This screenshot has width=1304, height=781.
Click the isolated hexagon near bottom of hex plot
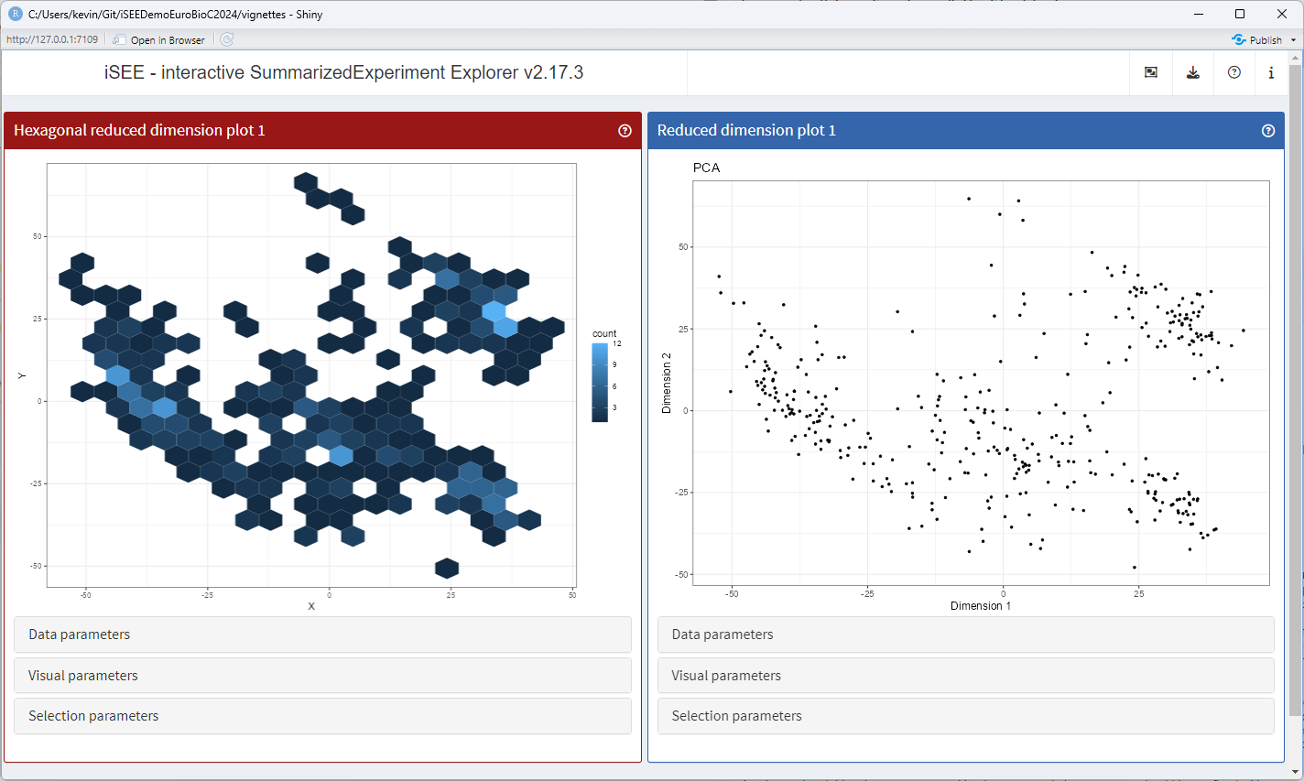447,568
